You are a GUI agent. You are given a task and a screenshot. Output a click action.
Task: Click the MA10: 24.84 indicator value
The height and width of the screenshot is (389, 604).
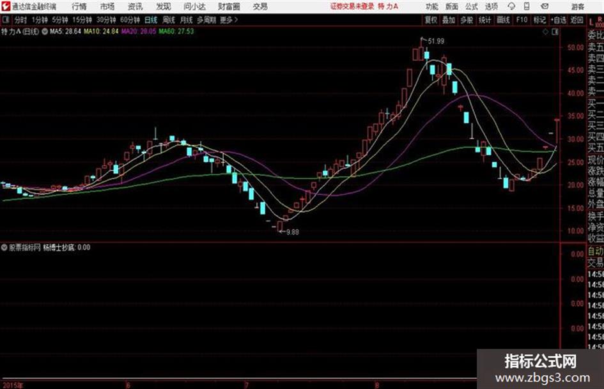pos(101,31)
